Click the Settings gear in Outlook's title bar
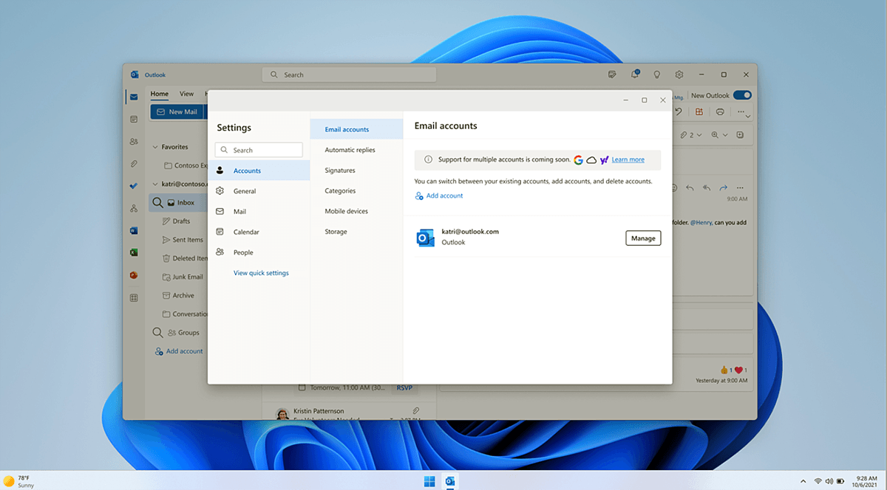 679,75
